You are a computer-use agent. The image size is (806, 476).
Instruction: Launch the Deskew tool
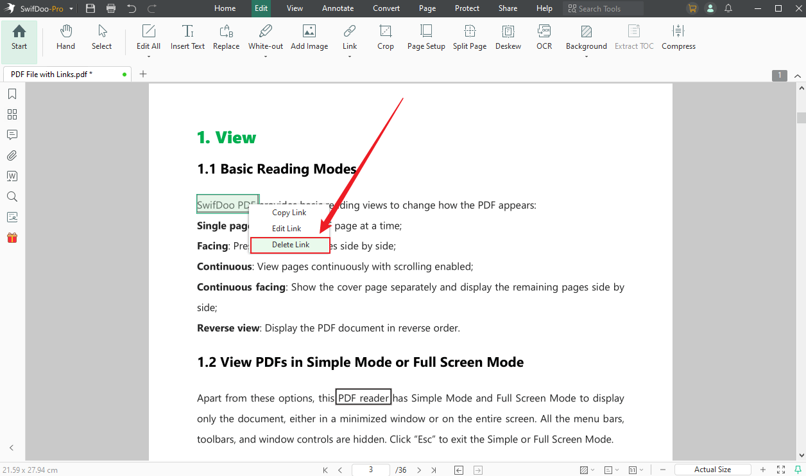coord(508,37)
